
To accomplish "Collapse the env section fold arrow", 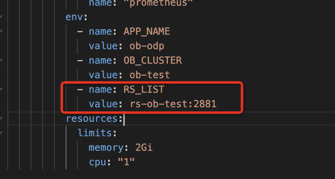I will click(x=1, y=17).
